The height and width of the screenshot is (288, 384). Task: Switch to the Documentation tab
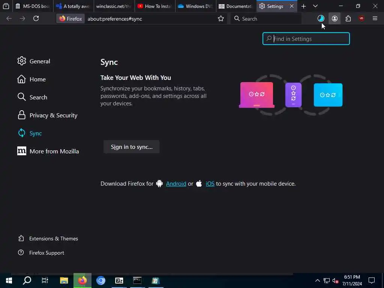click(x=236, y=6)
